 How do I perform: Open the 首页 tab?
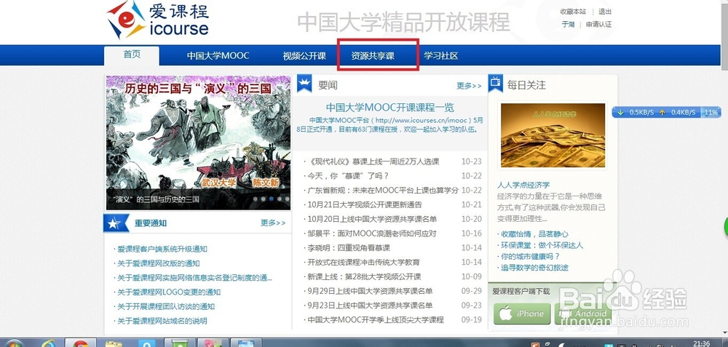point(132,55)
